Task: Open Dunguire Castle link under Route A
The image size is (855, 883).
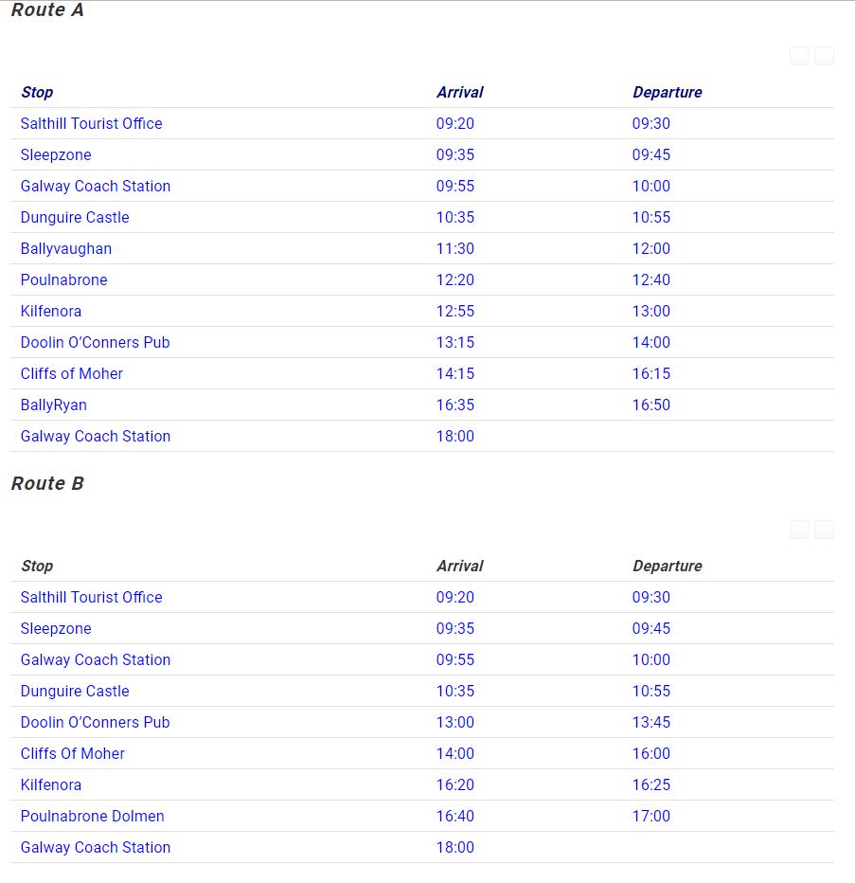Action: click(x=75, y=217)
